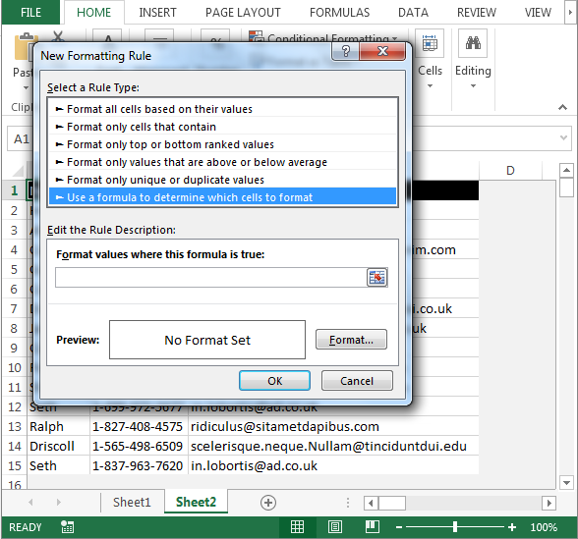Expand the formula bar dropdown chevron

[563, 137]
